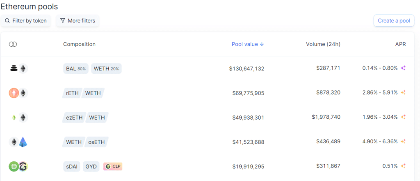Open the ezETH WETH pool row
The width and height of the screenshot is (420, 181).
[x=208, y=118]
